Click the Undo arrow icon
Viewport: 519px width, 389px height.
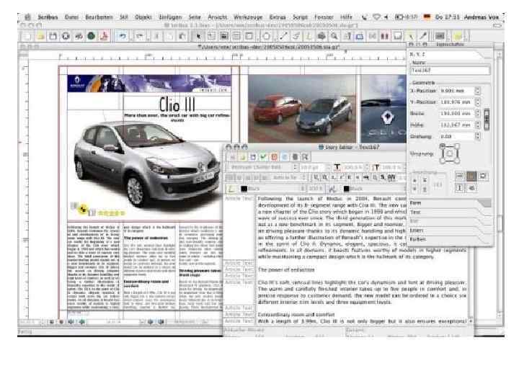[123, 36]
